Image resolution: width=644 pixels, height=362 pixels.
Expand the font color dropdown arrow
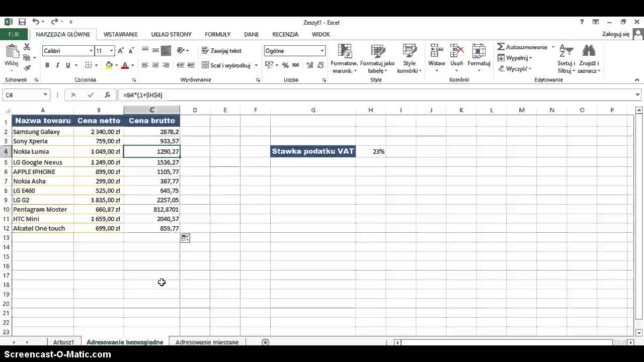coord(132,65)
